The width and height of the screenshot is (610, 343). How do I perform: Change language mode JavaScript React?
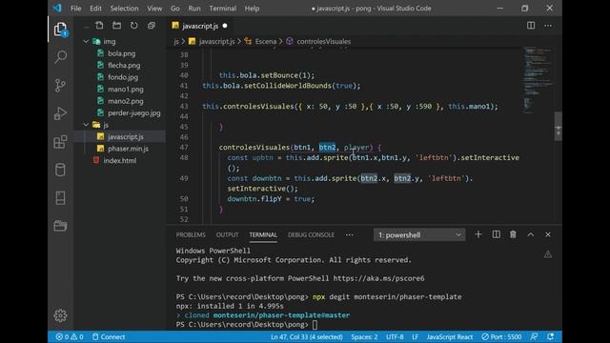click(x=449, y=336)
